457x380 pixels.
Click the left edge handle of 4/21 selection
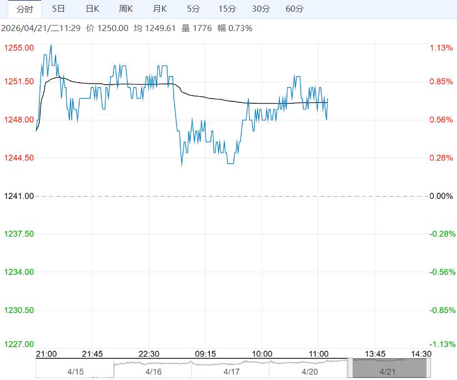pyautogui.click(x=350, y=369)
